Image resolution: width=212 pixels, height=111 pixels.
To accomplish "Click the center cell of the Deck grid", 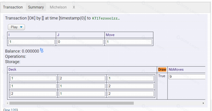I will 82,86.
